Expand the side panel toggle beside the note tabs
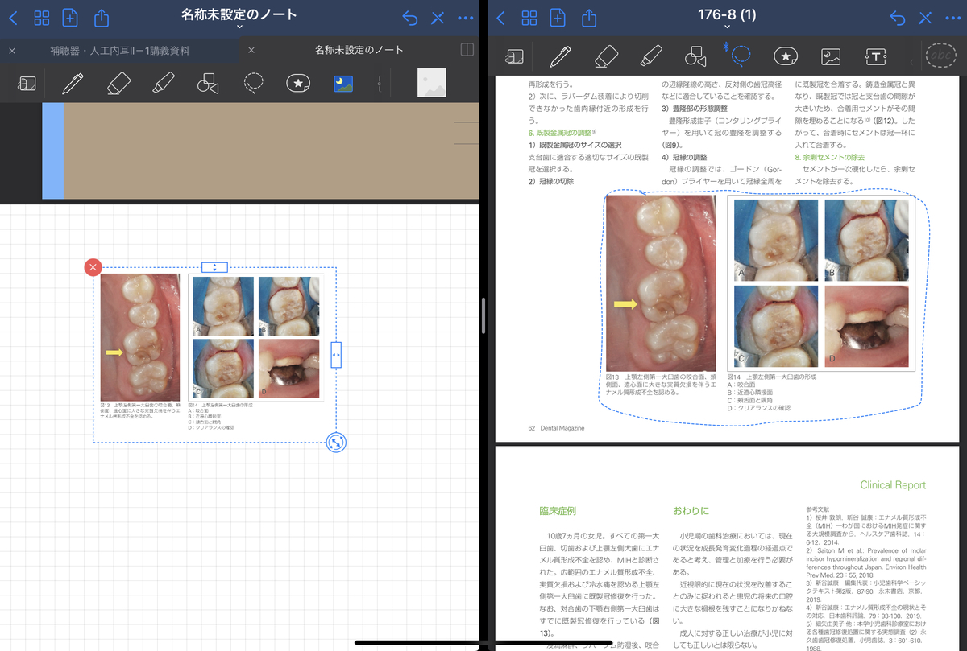 (467, 50)
